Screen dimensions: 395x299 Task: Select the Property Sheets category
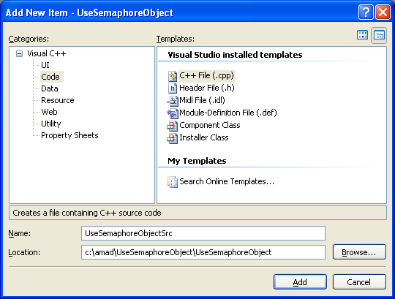[69, 135]
